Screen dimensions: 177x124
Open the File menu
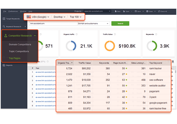pyautogui.click(x=5, y=11)
